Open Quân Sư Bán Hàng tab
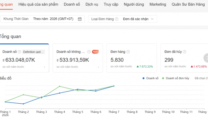This screenshot has height=117, width=208. tap(188, 4)
